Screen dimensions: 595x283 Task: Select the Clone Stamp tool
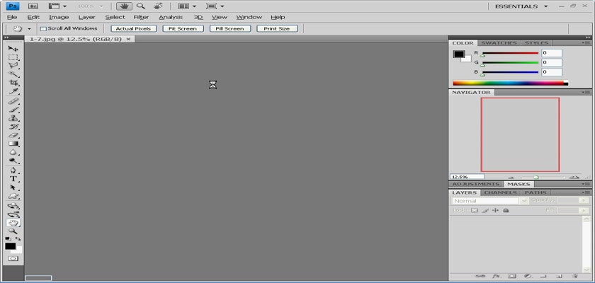(x=13, y=118)
